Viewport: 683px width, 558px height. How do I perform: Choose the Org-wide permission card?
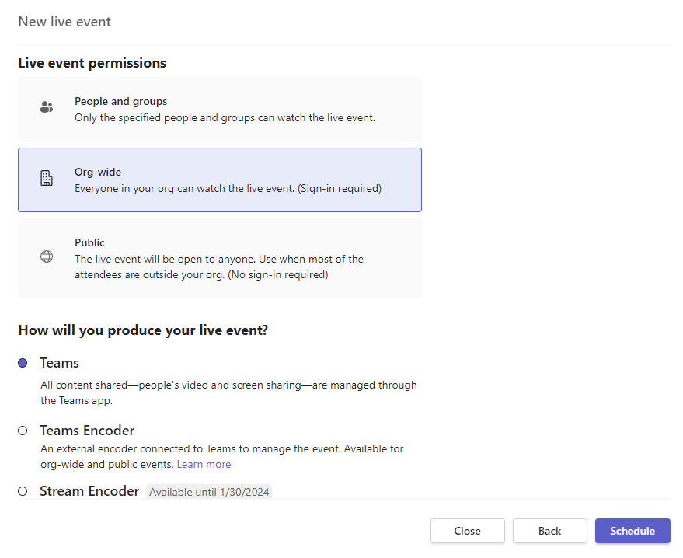tap(220, 180)
